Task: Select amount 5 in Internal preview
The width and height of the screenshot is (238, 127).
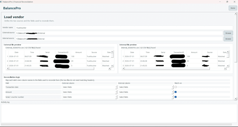Action: 188,66
